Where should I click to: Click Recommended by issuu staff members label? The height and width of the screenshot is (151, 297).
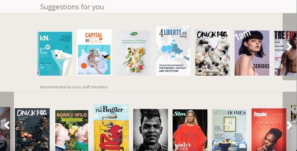coord(74,87)
